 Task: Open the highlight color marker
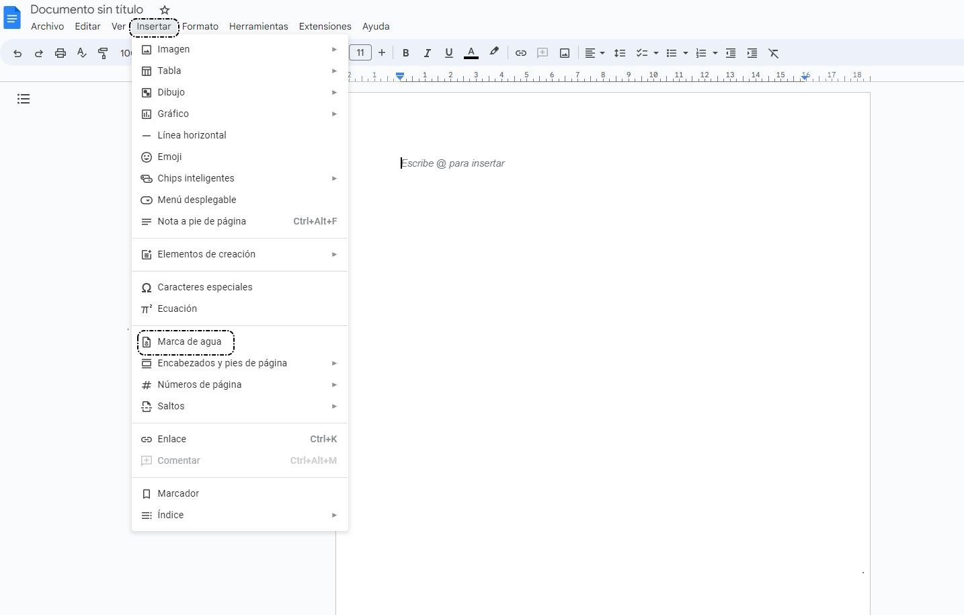[494, 52]
